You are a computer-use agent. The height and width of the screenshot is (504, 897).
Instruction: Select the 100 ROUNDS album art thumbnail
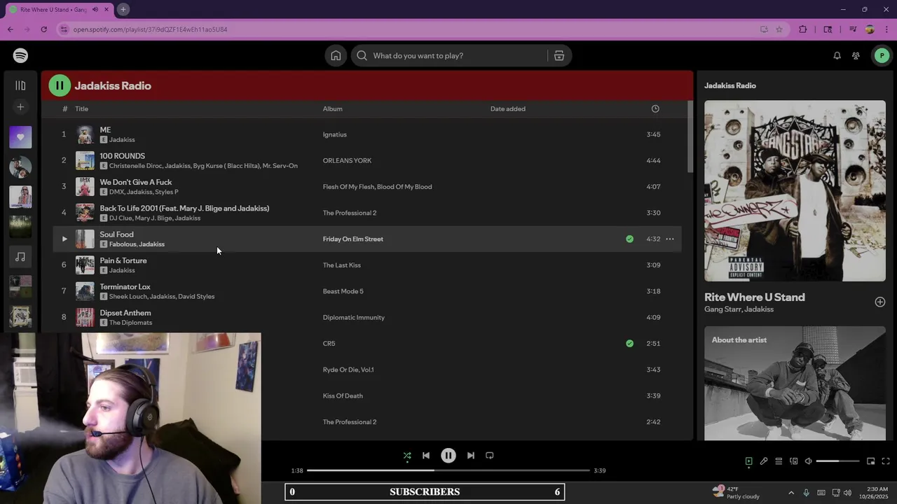[85, 160]
